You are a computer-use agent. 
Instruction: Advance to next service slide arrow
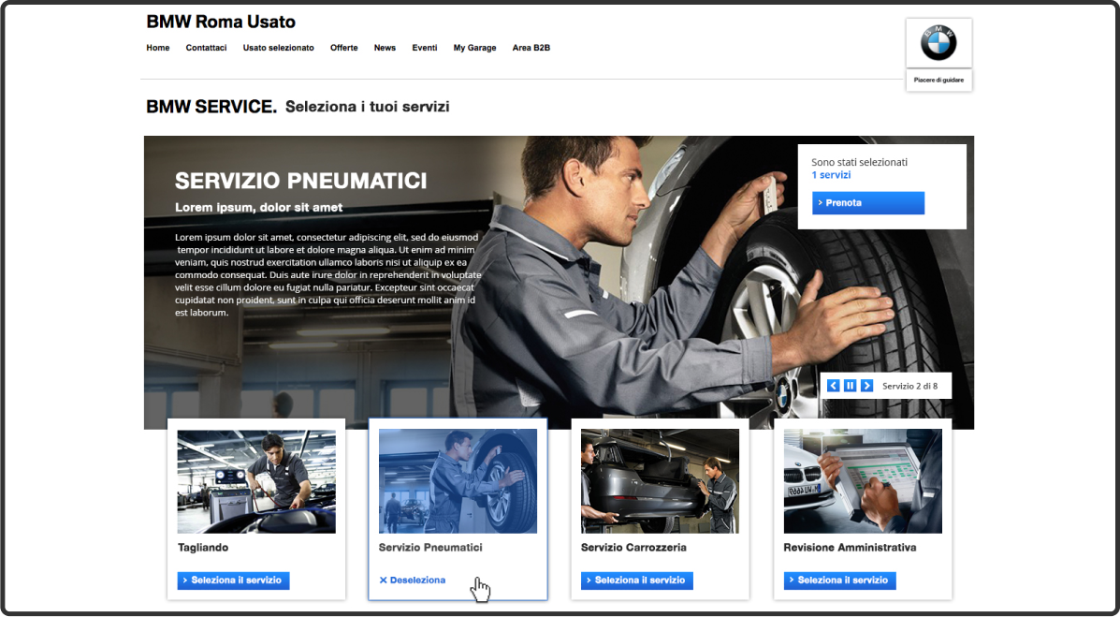[x=866, y=386]
